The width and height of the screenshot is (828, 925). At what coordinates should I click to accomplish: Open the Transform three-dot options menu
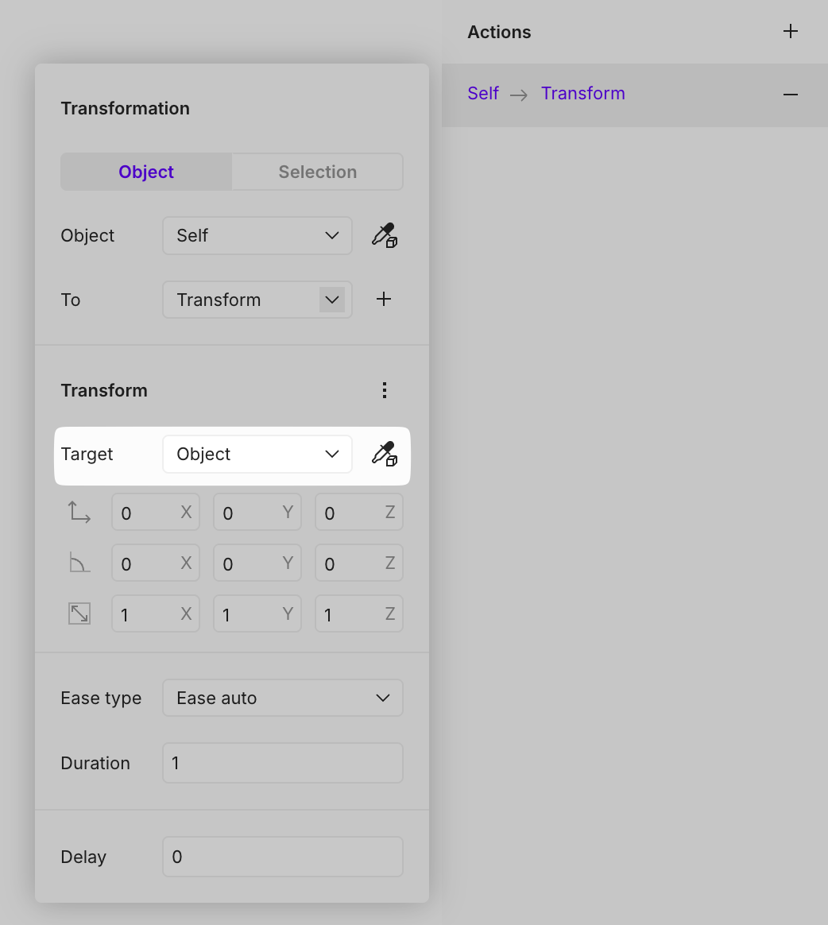click(x=384, y=390)
